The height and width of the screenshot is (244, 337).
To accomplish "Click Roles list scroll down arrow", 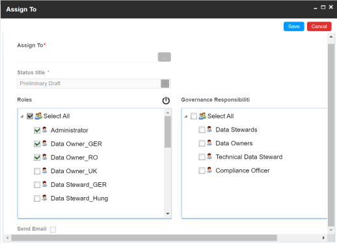I will click(168, 213).
